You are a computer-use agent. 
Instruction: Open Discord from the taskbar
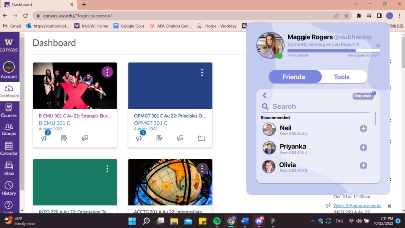click(x=259, y=221)
